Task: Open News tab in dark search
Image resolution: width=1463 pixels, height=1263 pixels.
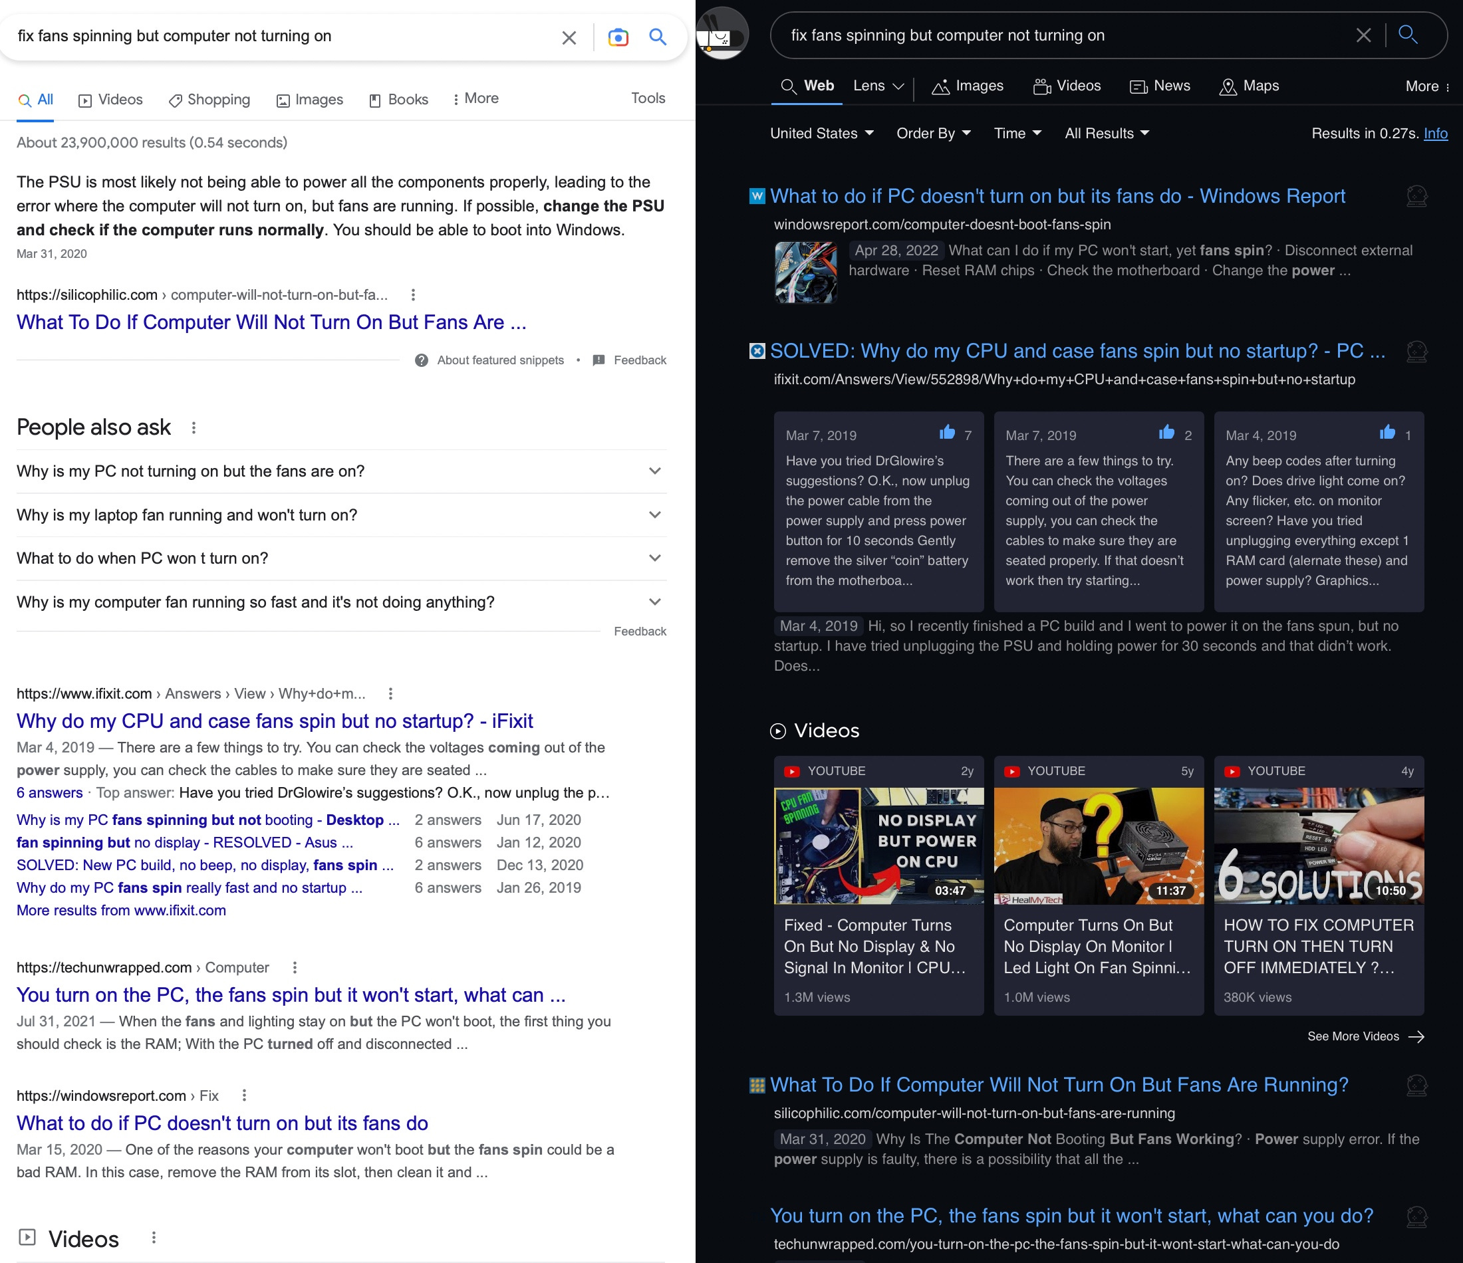Action: 1160,86
